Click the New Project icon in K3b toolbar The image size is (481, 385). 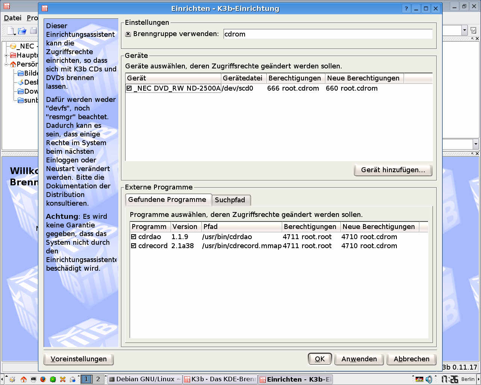click(x=11, y=30)
